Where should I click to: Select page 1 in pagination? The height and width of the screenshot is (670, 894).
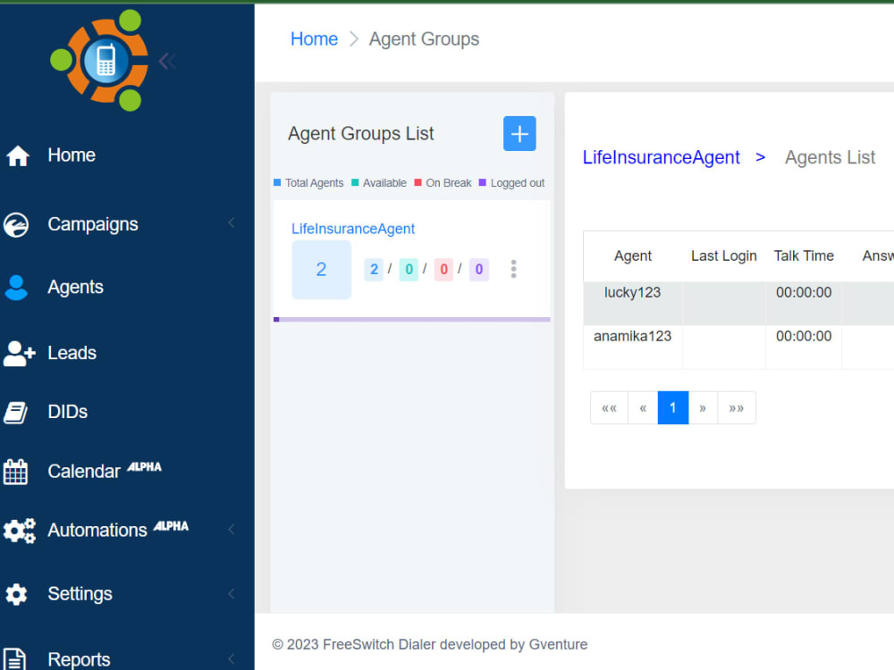pos(673,408)
